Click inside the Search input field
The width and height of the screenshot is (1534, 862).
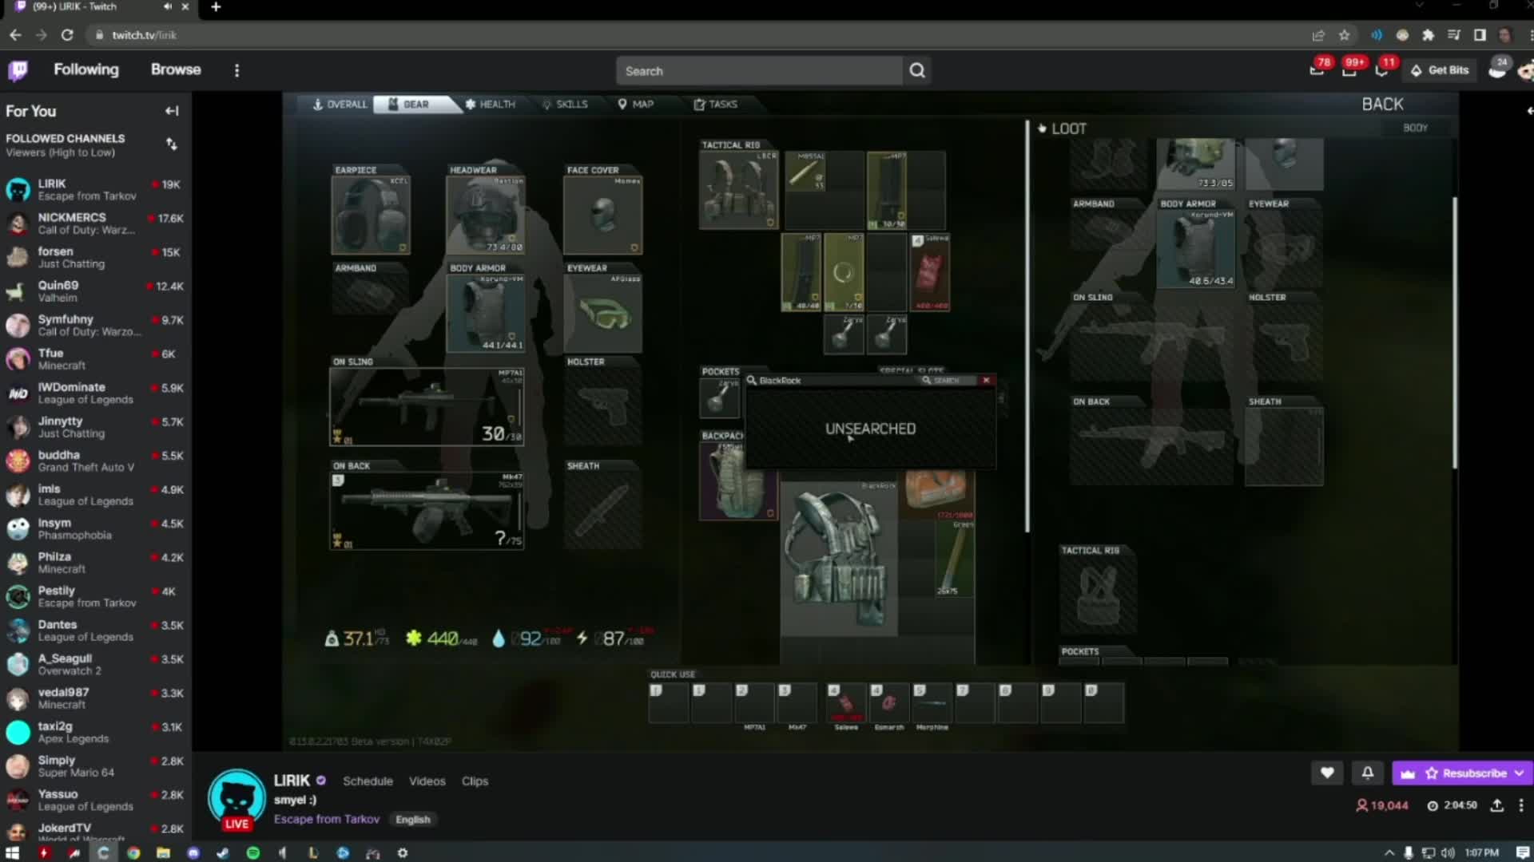click(759, 70)
